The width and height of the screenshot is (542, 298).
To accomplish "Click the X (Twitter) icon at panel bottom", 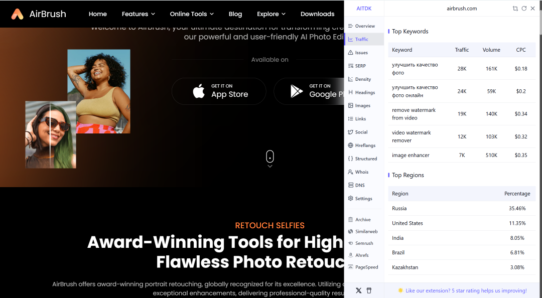I will [x=358, y=290].
